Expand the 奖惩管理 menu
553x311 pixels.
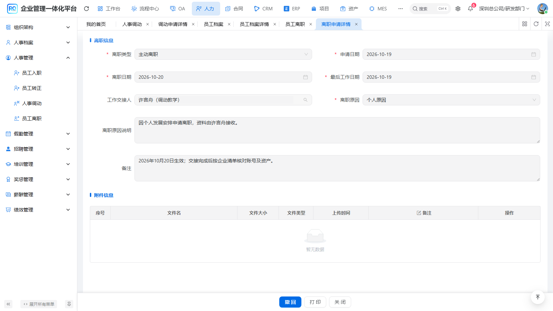(x=38, y=179)
